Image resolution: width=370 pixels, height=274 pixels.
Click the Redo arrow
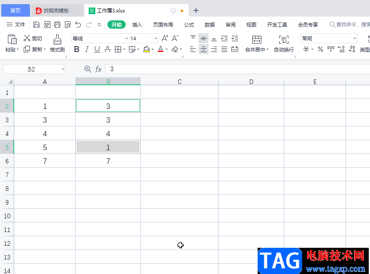pyautogui.click(x=89, y=25)
